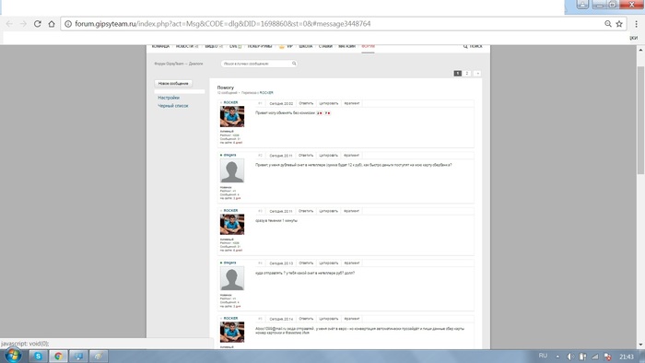Image resolution: width=645 pixels, height=363 pixels.
Task: Open the Видео item in the site menu
Action: pos(214,46)
